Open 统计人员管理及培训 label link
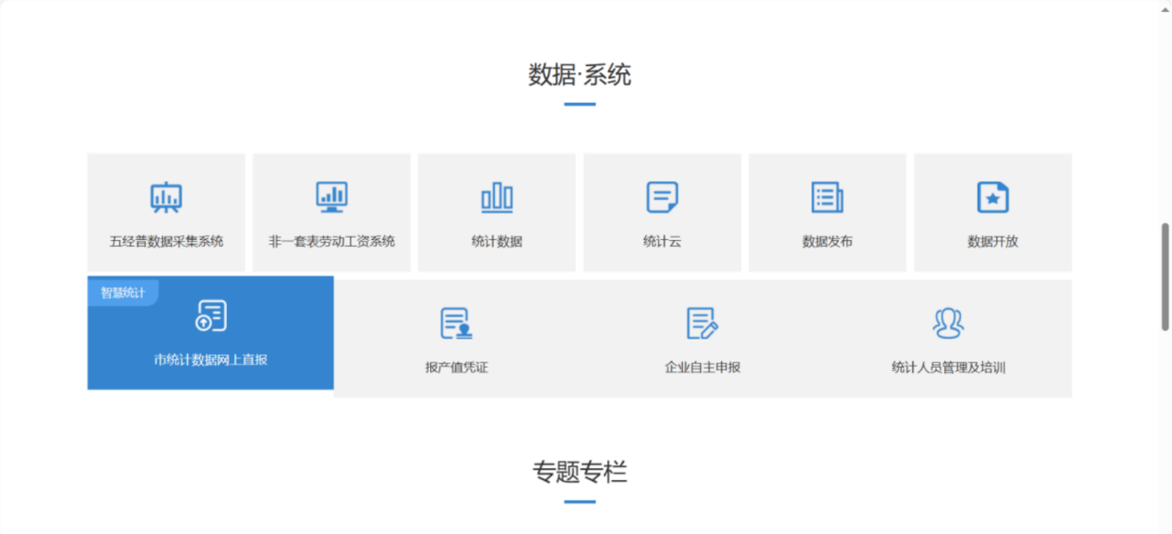The image size is (1172, 534). tap(948, 368)
